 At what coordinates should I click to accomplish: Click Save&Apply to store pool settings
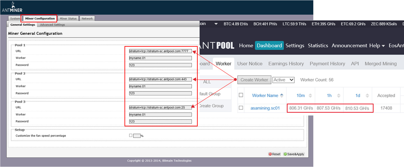coord(294,154)
